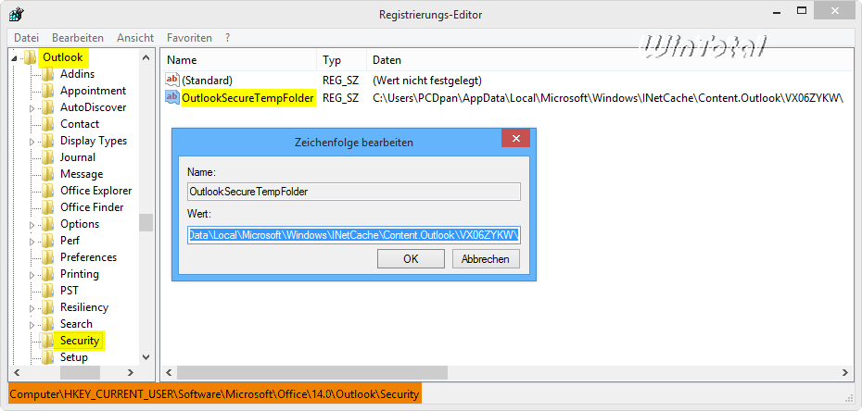Open the Favoriten menu
This screenshot has height=411, width=862.
(189, 38)
